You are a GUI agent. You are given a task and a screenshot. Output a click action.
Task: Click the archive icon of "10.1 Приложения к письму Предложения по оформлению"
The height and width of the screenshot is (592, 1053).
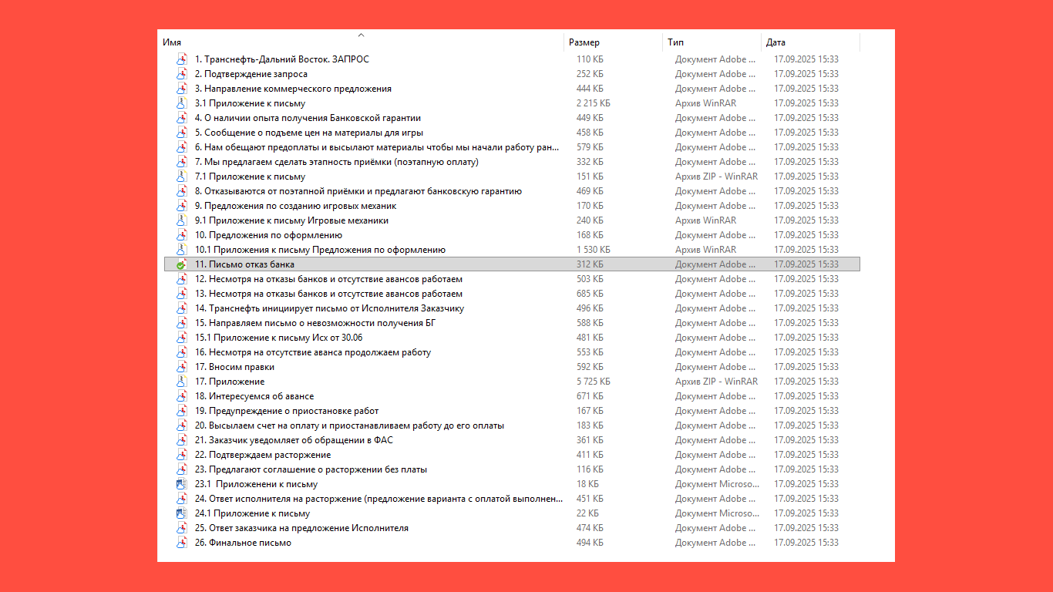pyautogui.click(x=181, y=250)
